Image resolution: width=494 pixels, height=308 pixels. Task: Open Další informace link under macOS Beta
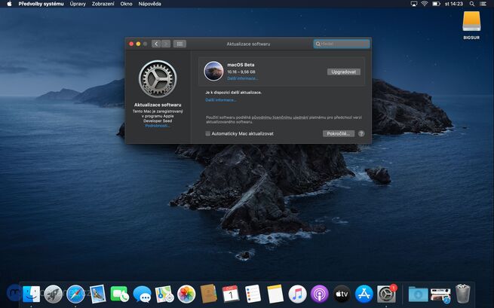coord(243,78)
